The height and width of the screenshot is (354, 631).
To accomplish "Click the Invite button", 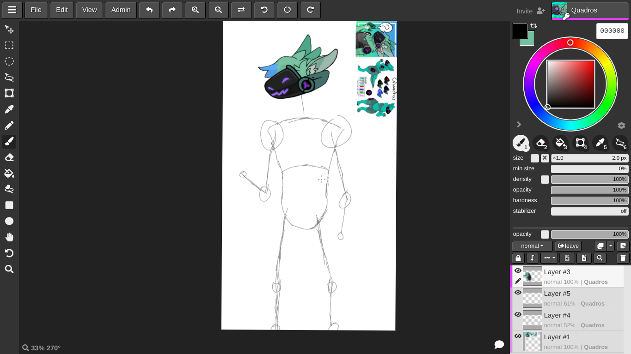I will click(x=530, y=11).
